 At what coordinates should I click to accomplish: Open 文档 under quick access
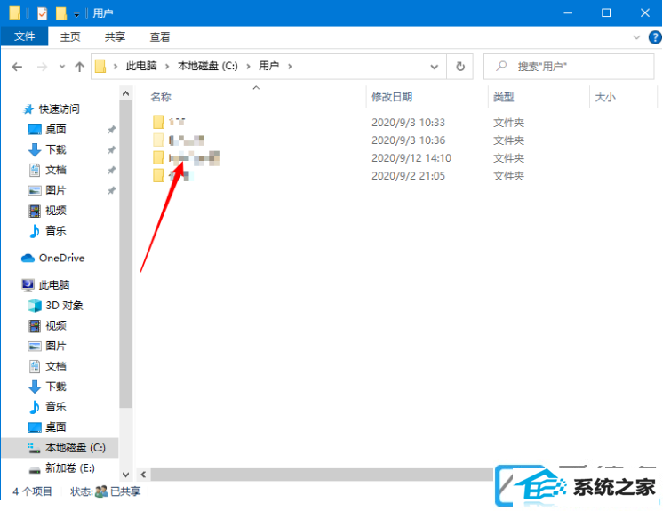56,170
